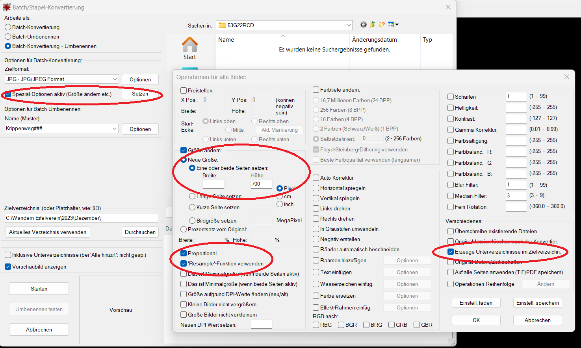Click the Start home icon
This screenshot has height=348, width=581.
[x=189, y=48]
